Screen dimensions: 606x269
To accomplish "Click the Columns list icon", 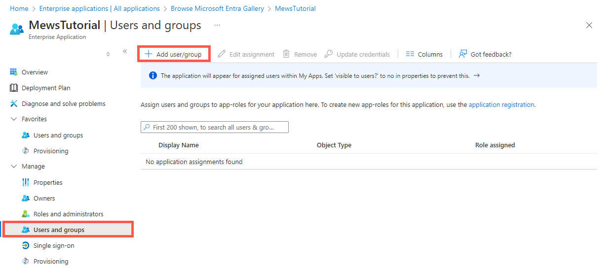I will pyautogui.click(x=410, y=54).
